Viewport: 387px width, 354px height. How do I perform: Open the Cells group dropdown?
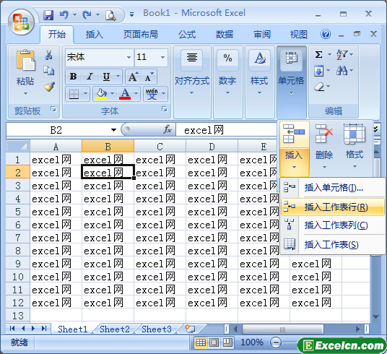[291, 82]
